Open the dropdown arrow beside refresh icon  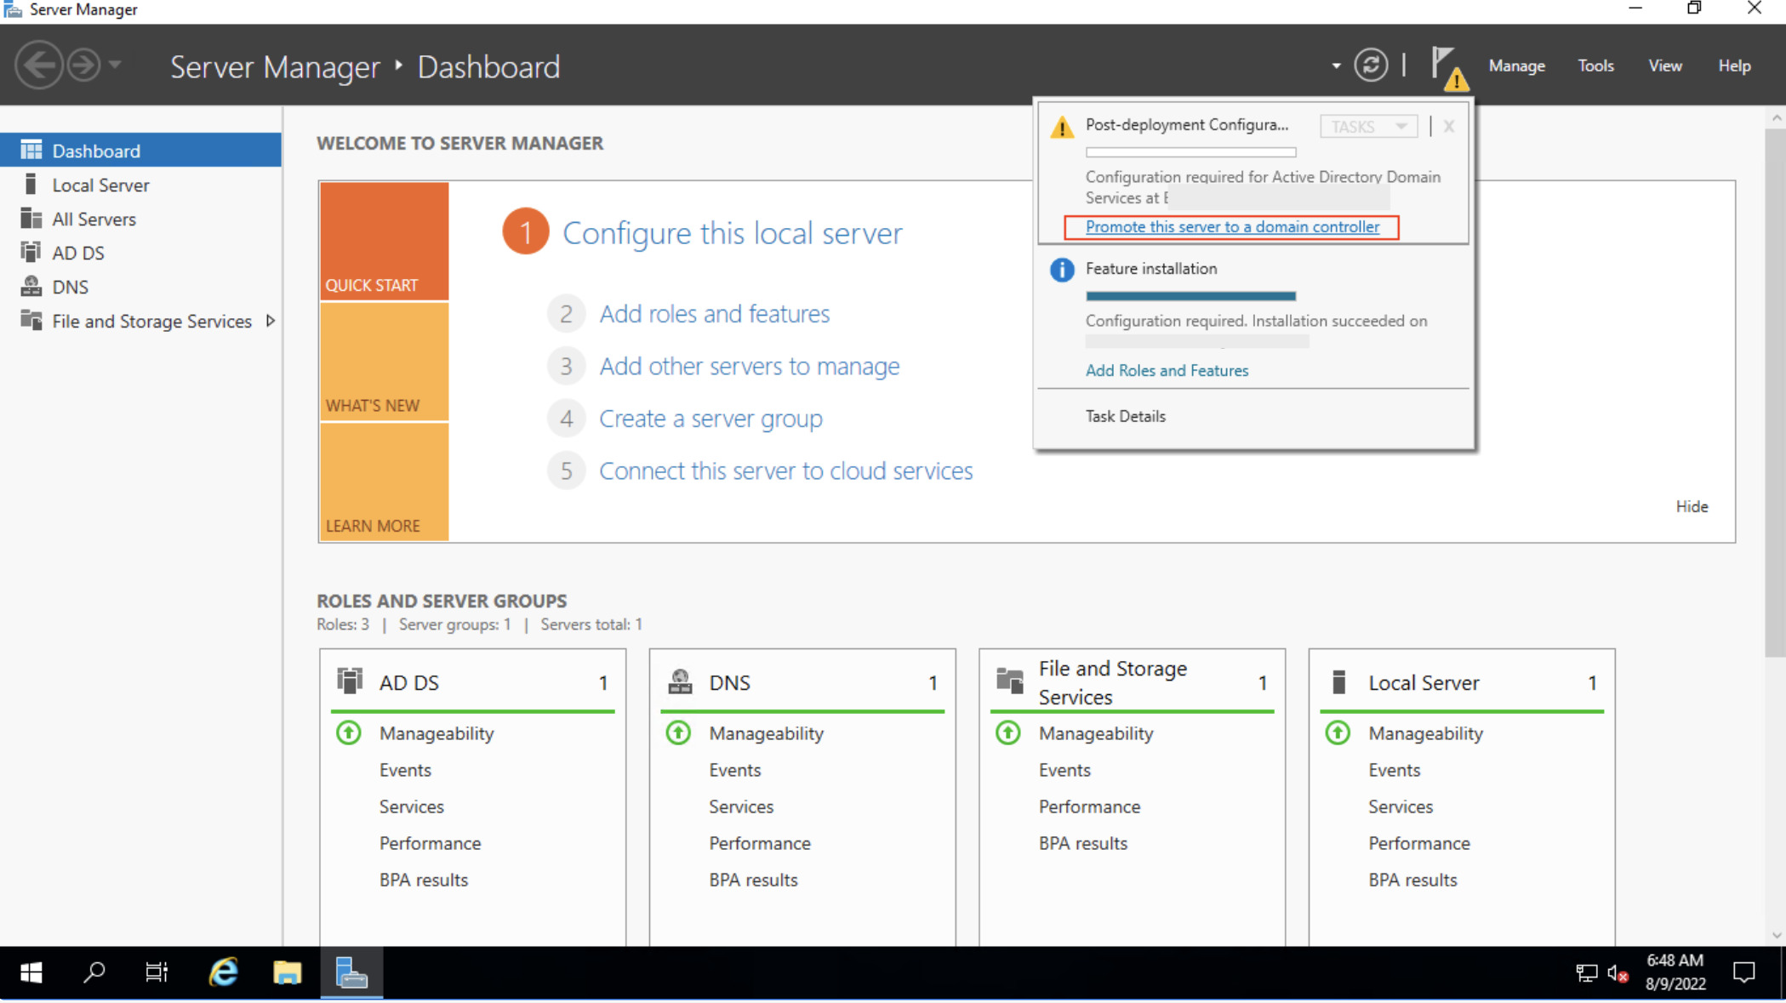point(1336,66)
